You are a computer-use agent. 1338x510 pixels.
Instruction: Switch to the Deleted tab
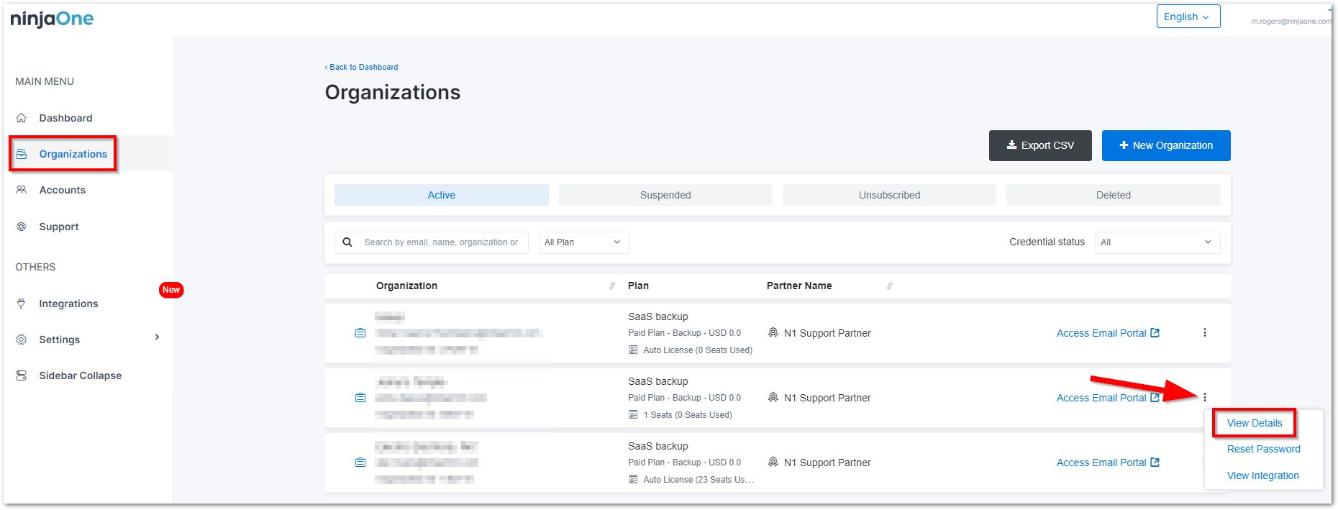pyautogui.click(x=1114, y=195)
